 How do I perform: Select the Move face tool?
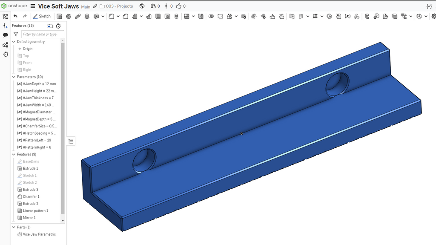[272, 17]
